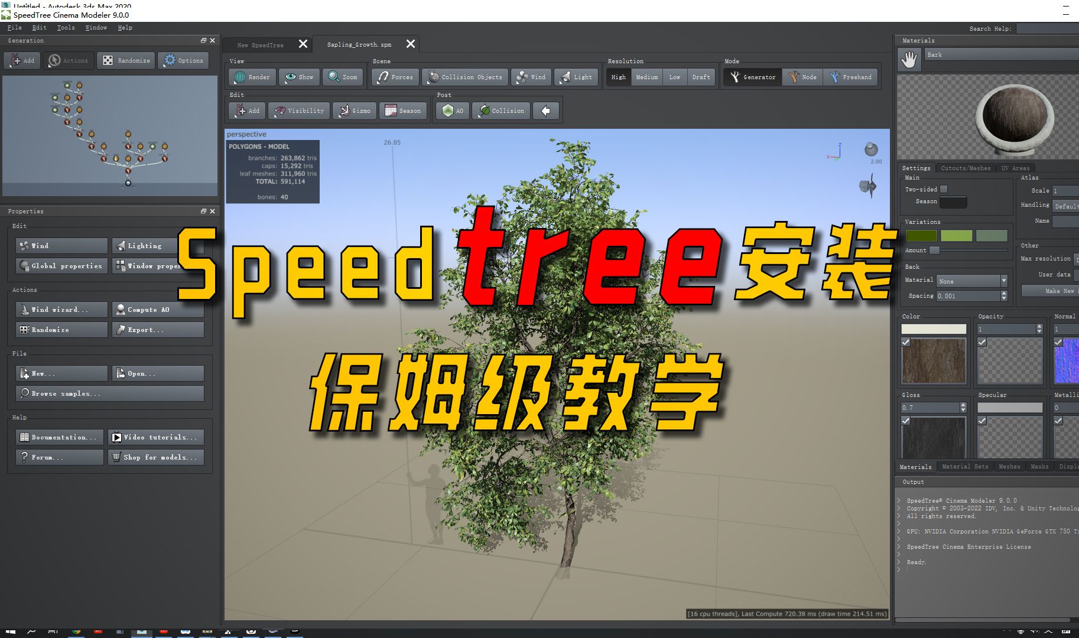
Task: Click the AO post button
Action: [453, 110]
